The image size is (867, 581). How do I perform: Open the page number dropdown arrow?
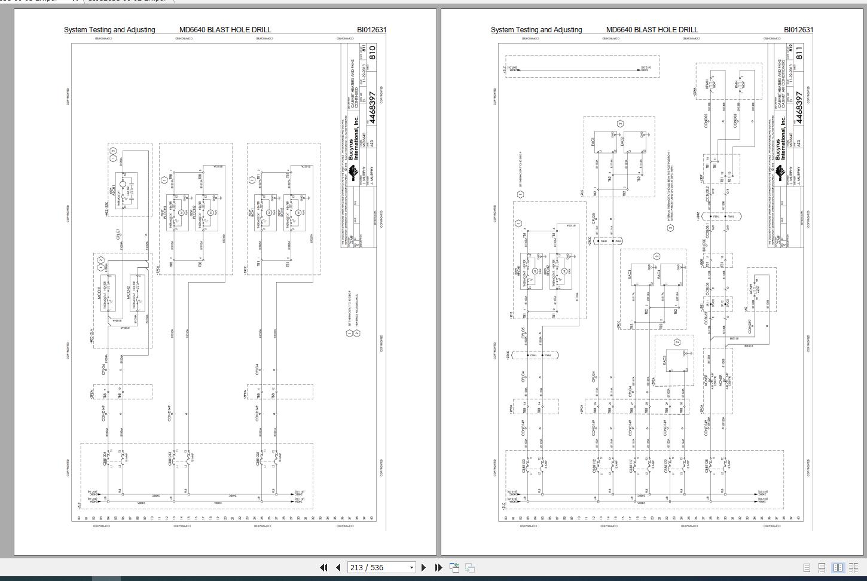(x=411, y=568)
